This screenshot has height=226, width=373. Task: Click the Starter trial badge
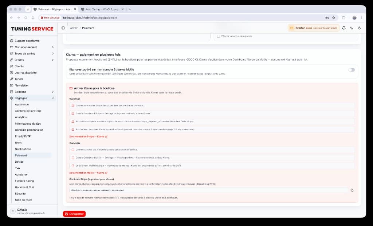(314, 28)
